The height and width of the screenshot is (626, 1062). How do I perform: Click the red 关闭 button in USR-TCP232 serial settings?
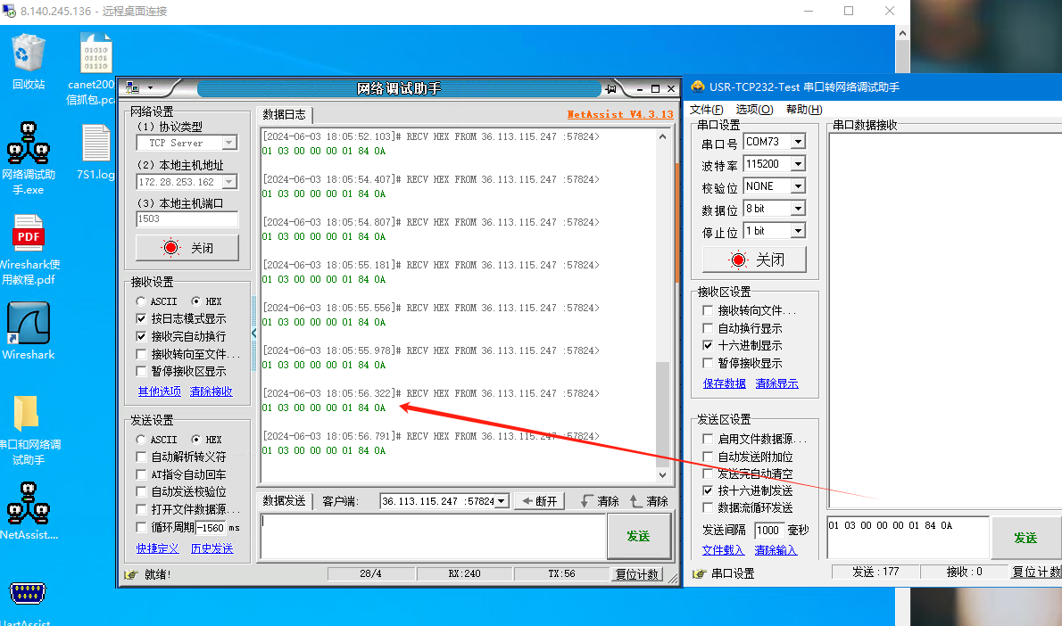tap(754, 259)
